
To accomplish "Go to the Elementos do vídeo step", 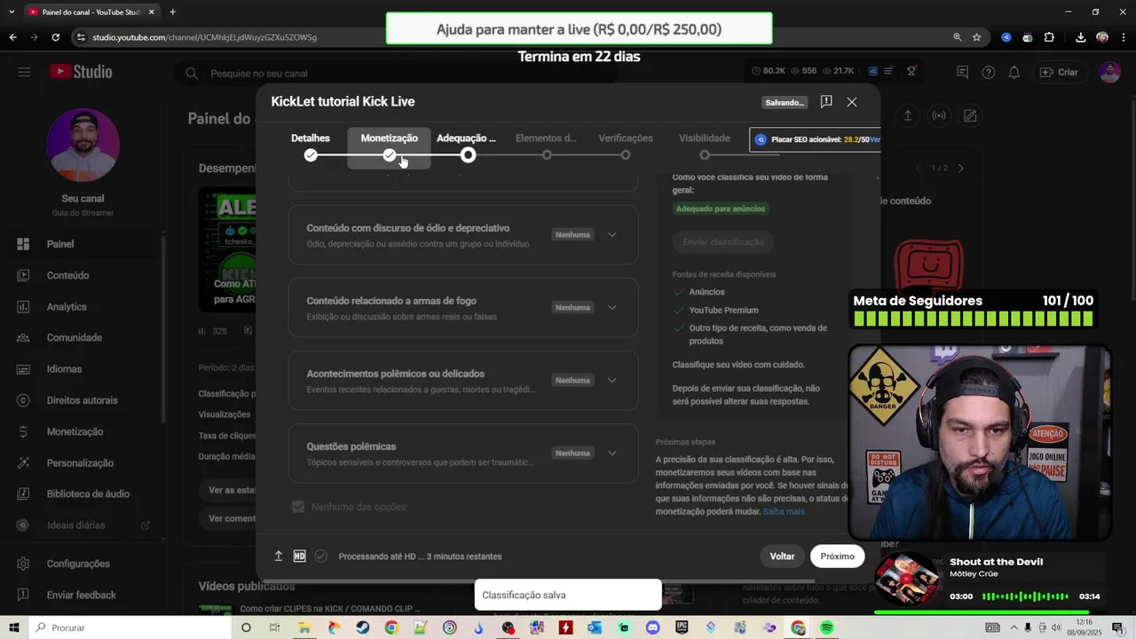I will coord(546,146).
